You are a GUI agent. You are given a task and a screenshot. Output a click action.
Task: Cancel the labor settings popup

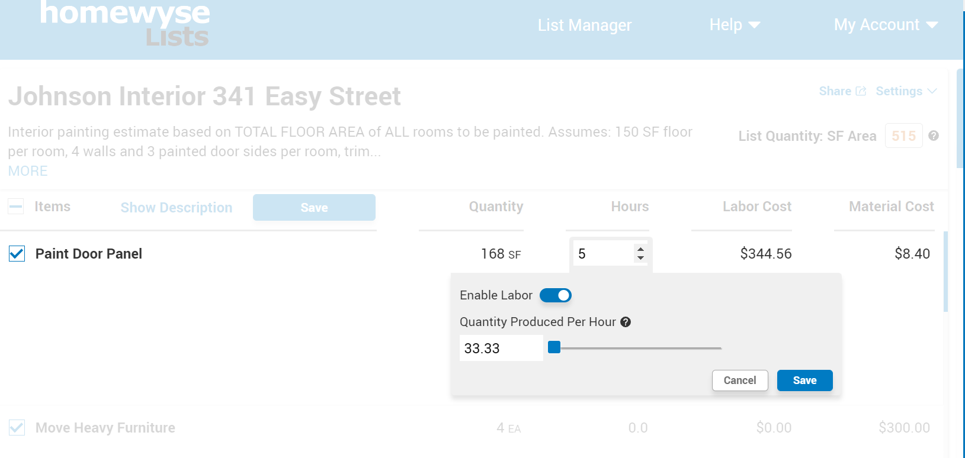[740, 380]
